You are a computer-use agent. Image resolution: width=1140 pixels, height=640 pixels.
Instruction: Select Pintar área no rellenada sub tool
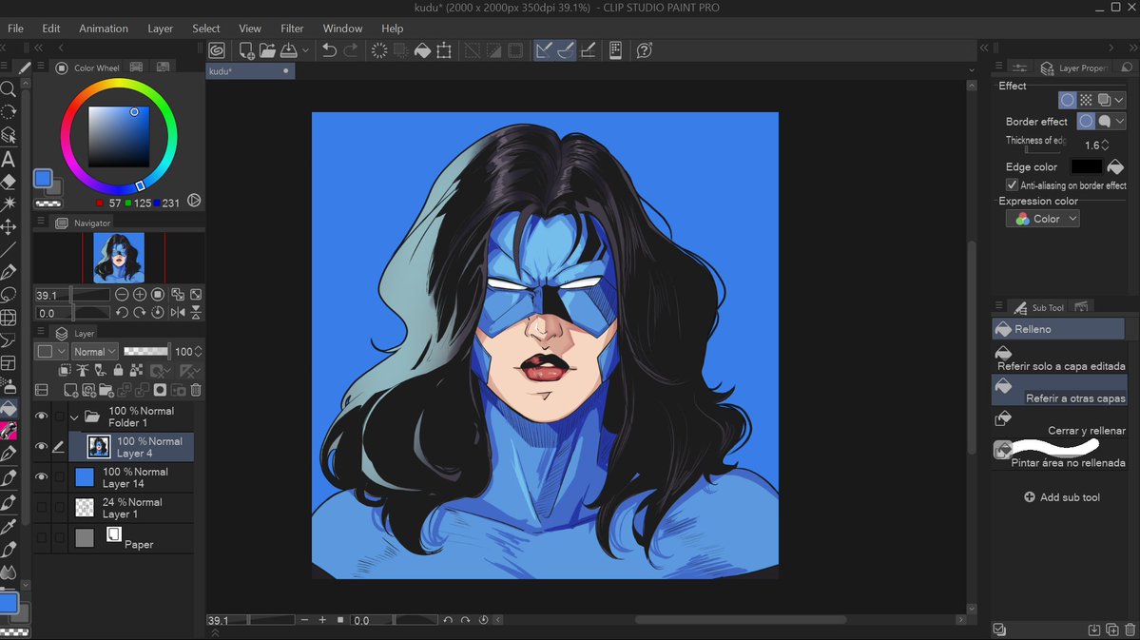click(x=1060, y=455)
